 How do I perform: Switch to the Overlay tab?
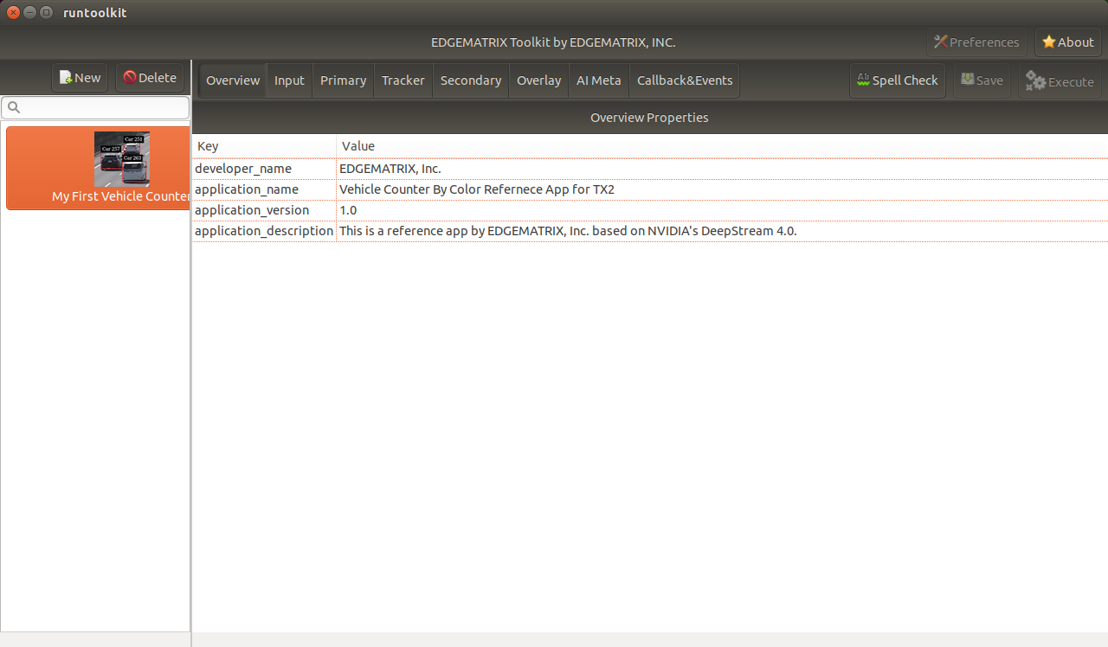pos(539,80)
